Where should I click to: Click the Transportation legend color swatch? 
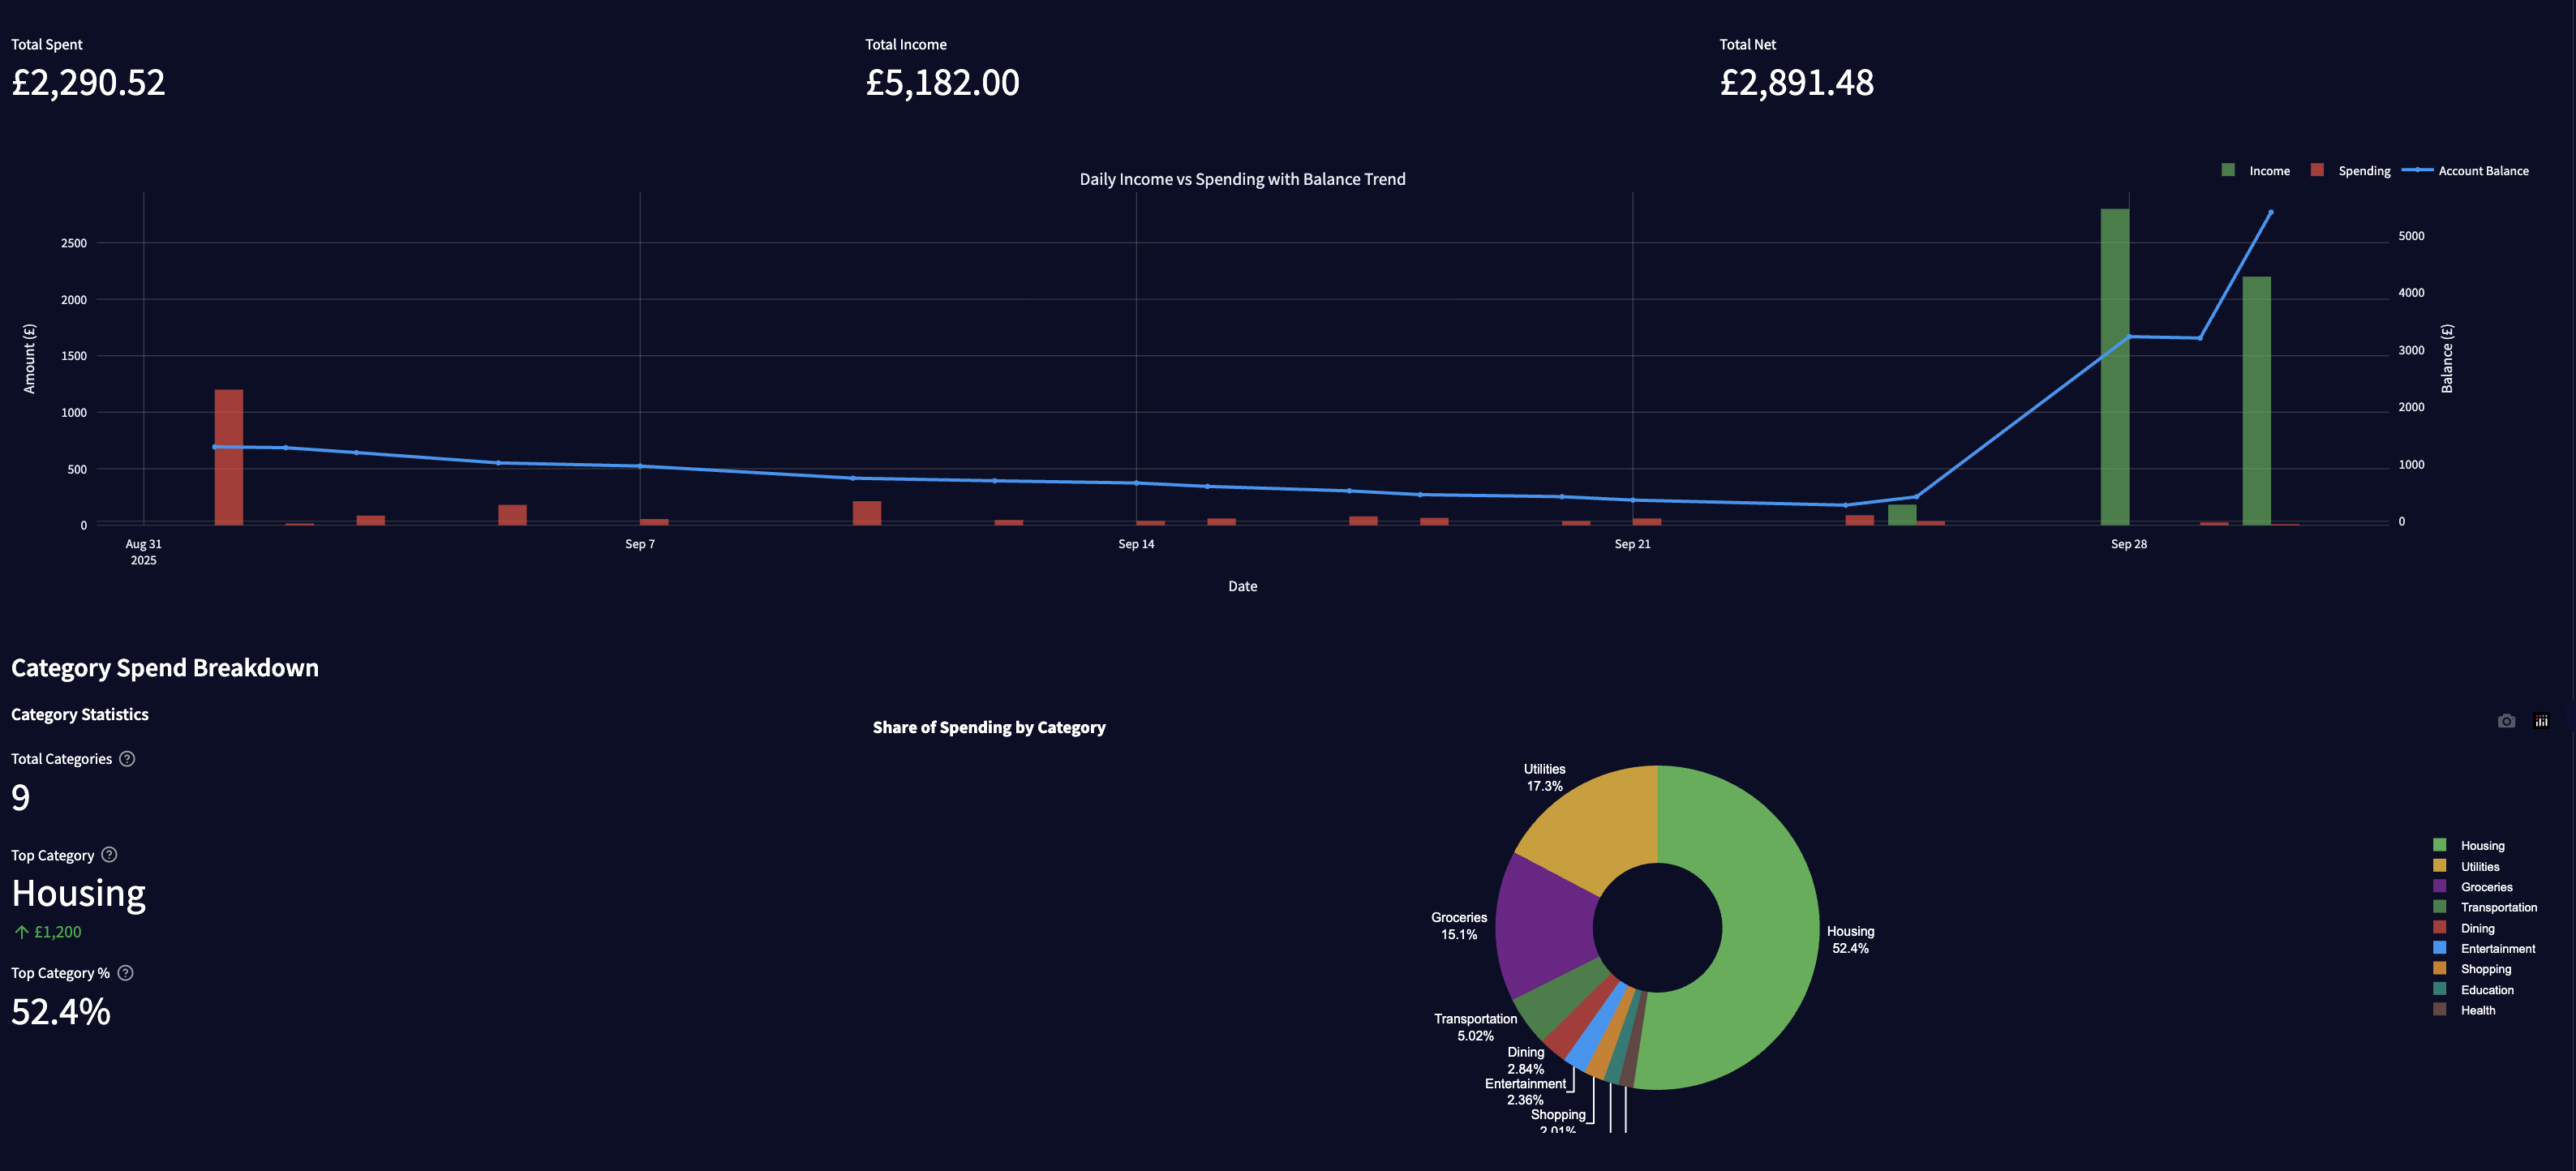2440,907
